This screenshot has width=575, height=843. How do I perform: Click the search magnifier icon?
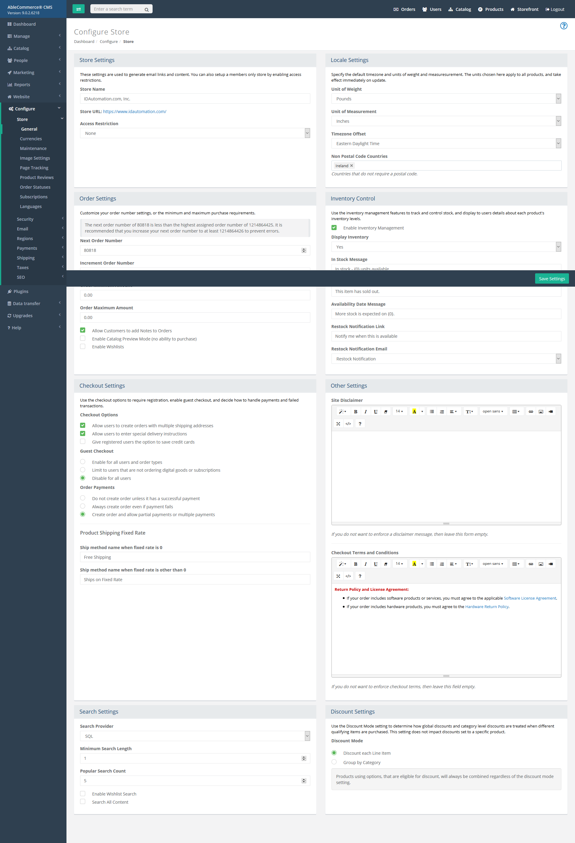pos(147,10)
